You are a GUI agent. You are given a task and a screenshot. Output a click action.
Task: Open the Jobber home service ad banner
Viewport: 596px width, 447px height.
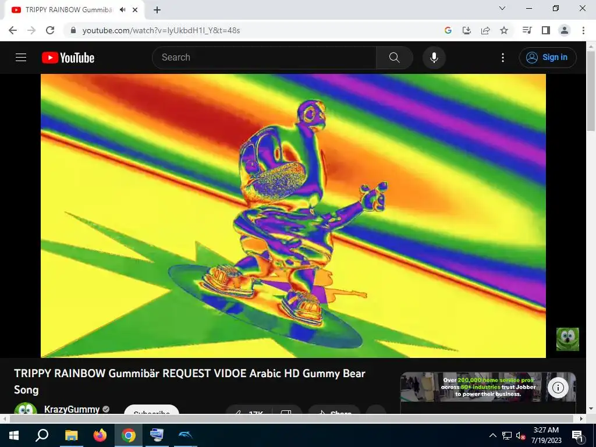[488, 387]
